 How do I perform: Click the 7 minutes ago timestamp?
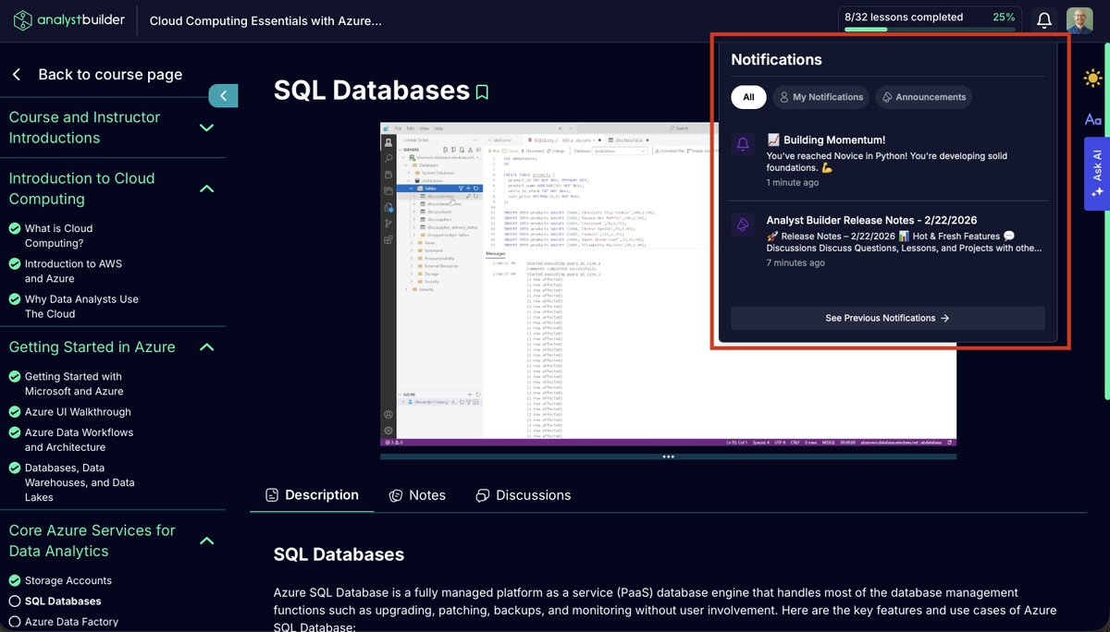(x=795, y=263)
